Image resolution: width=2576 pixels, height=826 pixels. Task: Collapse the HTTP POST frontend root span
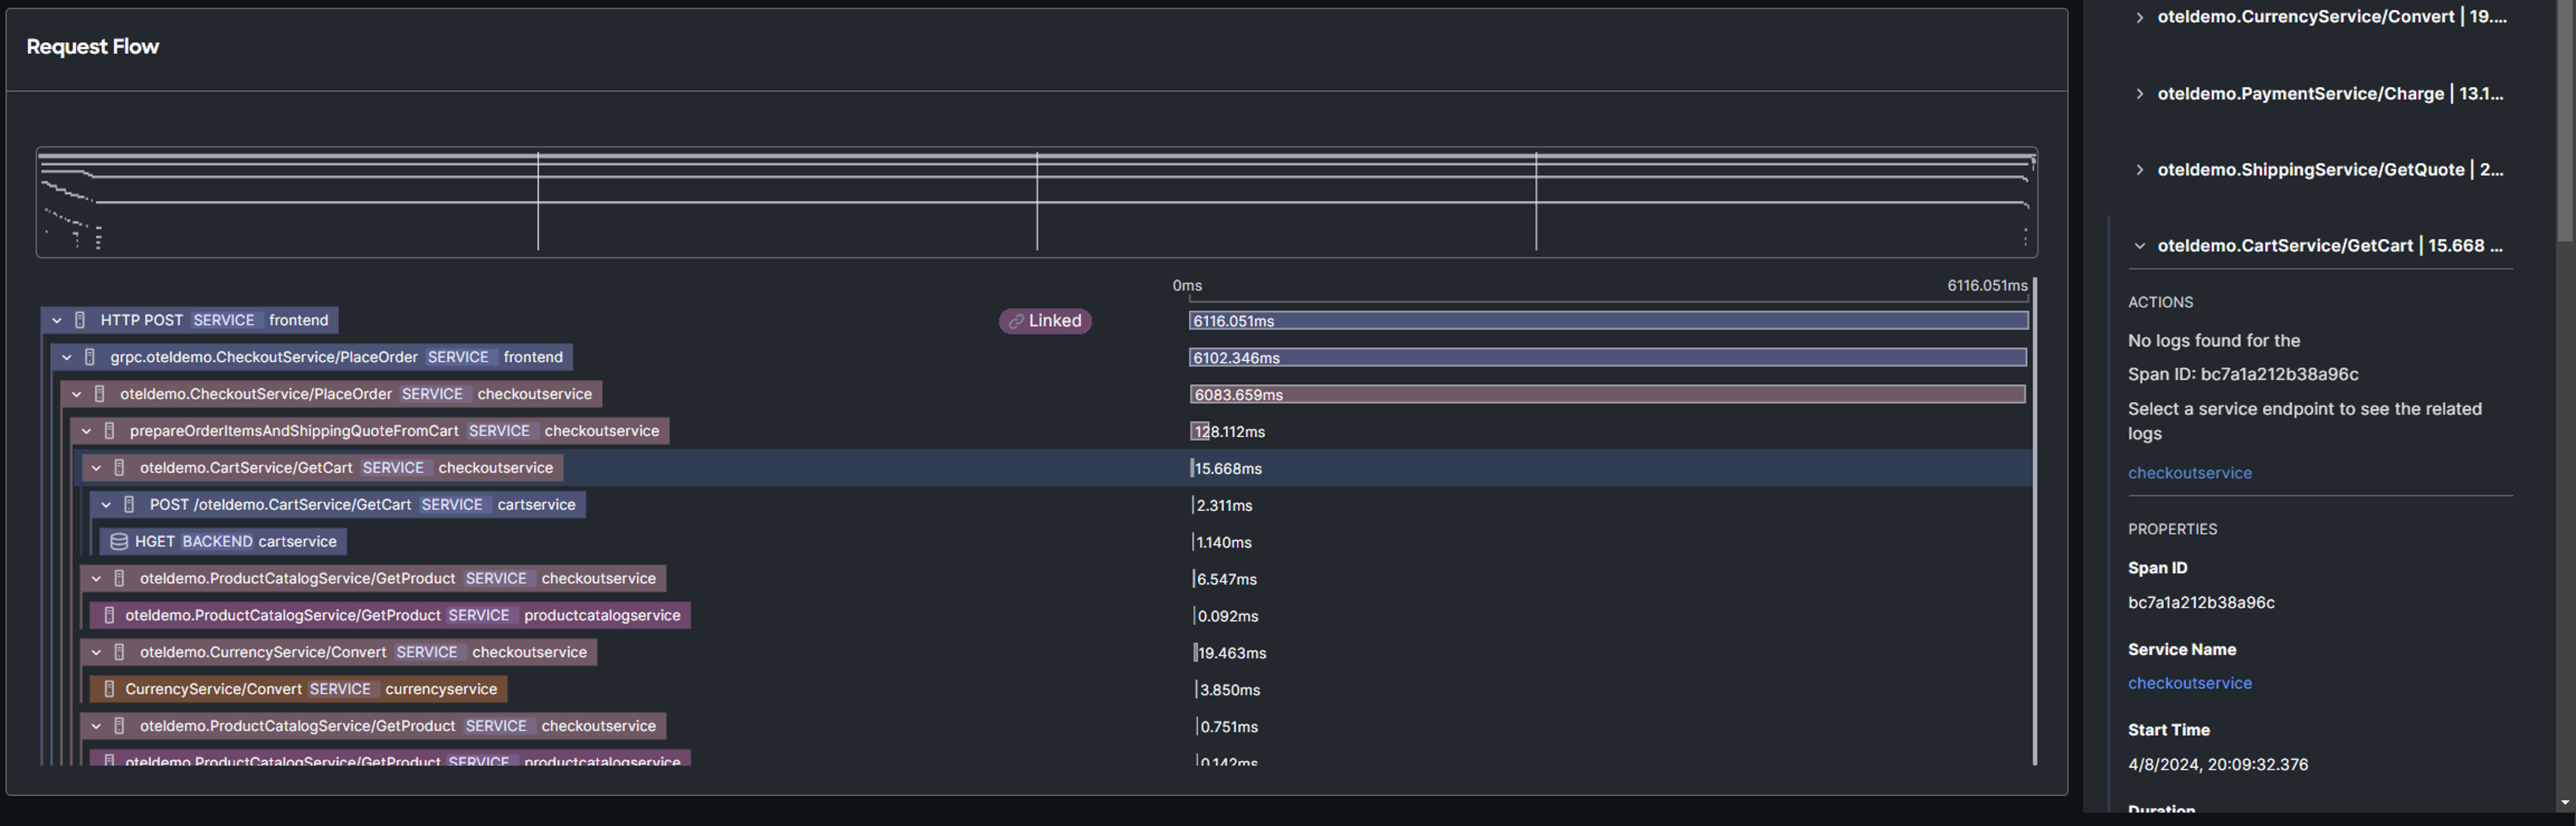57,320
